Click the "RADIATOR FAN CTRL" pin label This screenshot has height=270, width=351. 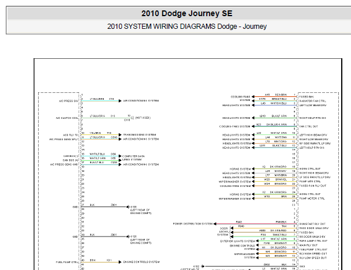312,101
